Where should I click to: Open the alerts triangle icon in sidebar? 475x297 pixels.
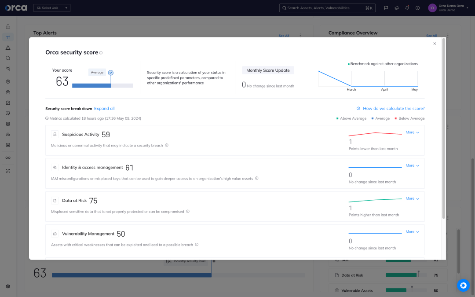point(8,48)
